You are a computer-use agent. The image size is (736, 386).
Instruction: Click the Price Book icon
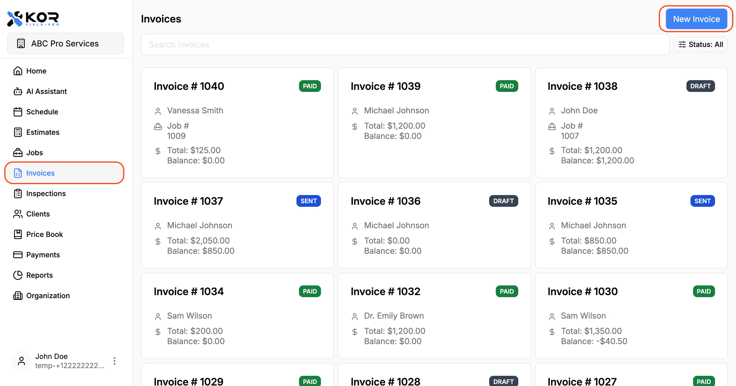(x=18, y=234)
